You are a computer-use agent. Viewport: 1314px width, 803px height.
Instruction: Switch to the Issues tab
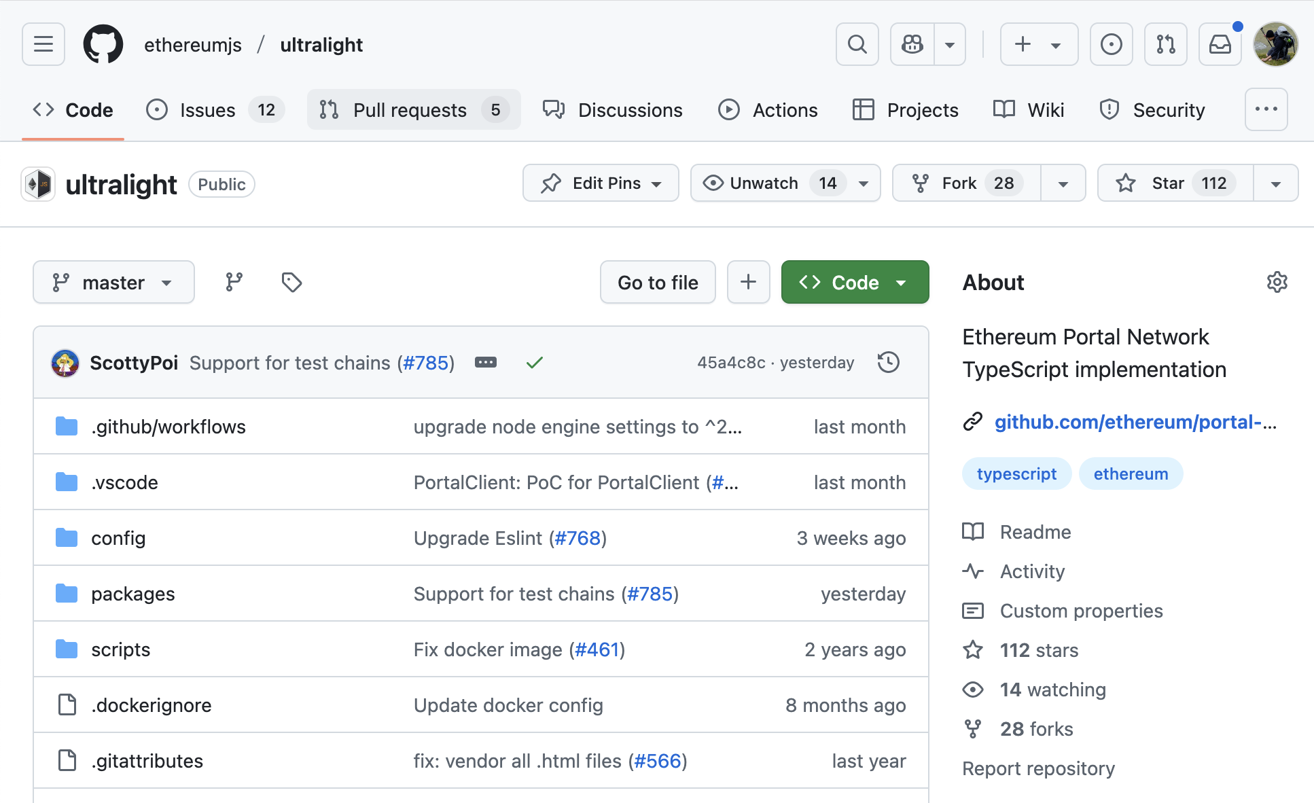click(207, 109)
